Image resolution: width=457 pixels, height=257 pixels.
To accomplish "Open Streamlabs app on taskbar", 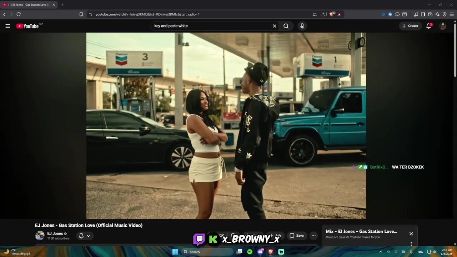I will [x=281, y=252].
